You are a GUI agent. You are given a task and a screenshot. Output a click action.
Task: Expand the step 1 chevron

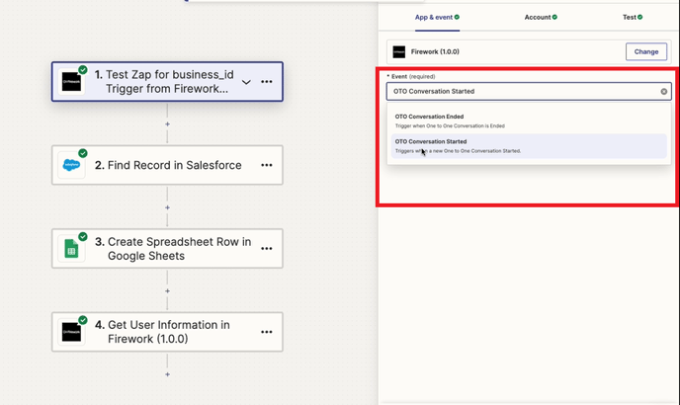click(x=246, y=82)
